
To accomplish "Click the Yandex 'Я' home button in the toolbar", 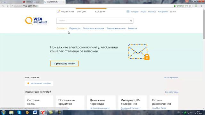I will 8,6.
